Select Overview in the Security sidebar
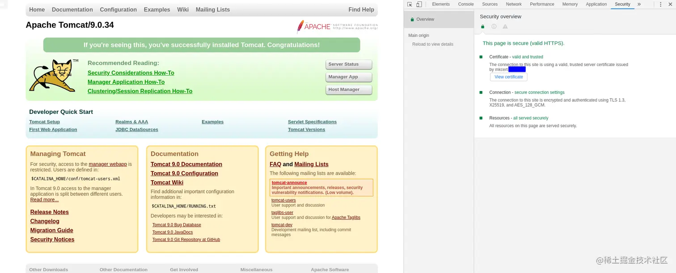Screen dimensions: 676x273 pyautogui.click(x=439, y=19)
